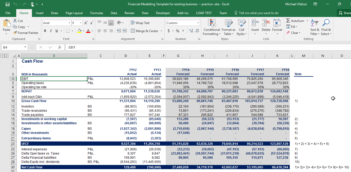Viewport: 351px width, 172px height.
Task: Open the Number format dialog launcher
Action: (x=199, y=39)
